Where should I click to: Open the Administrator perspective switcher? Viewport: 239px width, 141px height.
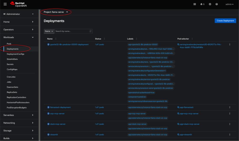(19, 14)
